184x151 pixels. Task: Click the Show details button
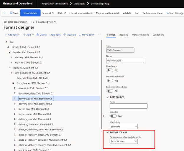(x=30, y=13)
